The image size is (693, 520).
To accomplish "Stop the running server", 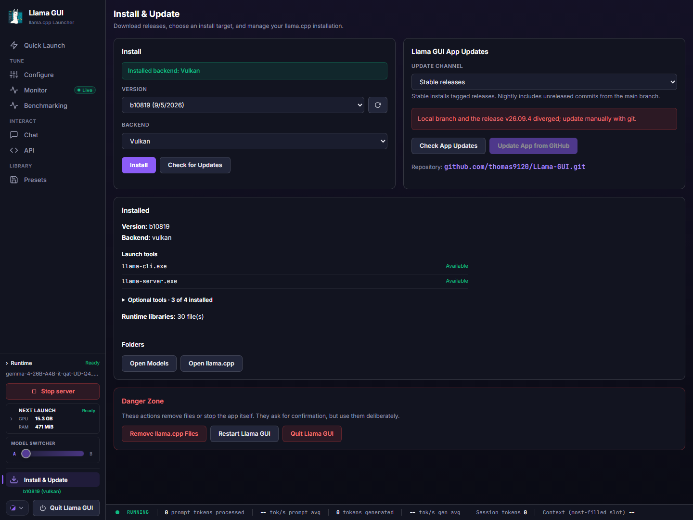I will [53, 391].
